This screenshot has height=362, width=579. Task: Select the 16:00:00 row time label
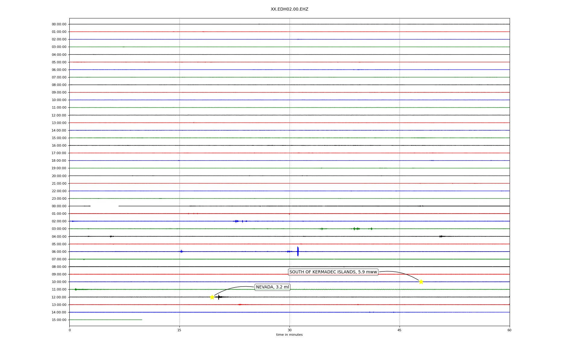(59, 145)
